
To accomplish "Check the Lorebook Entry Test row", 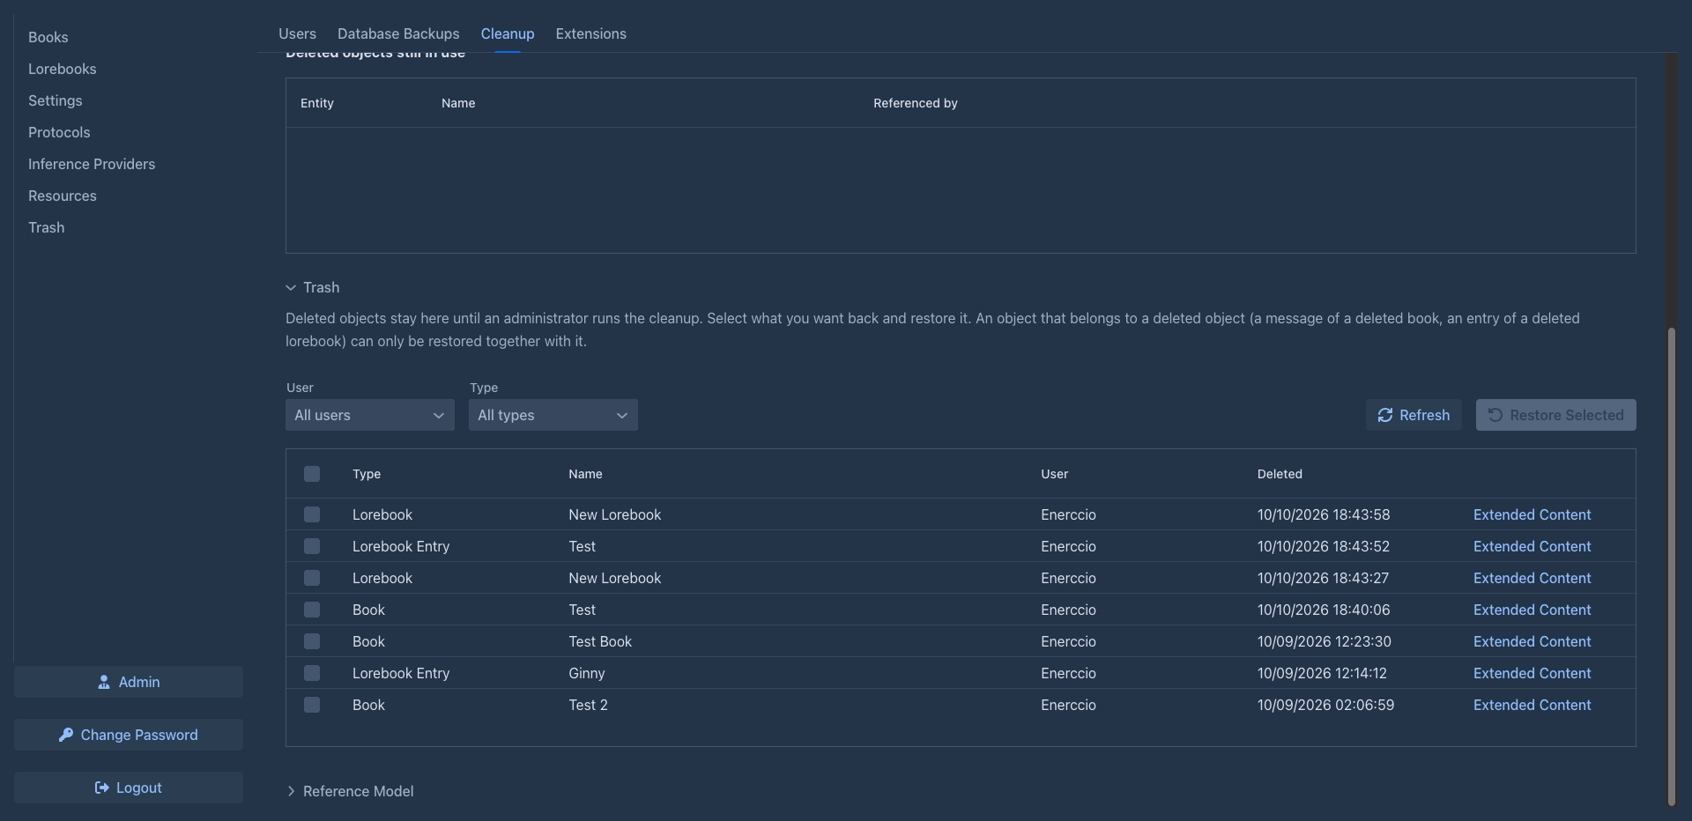I will click(x=312, y=546).
